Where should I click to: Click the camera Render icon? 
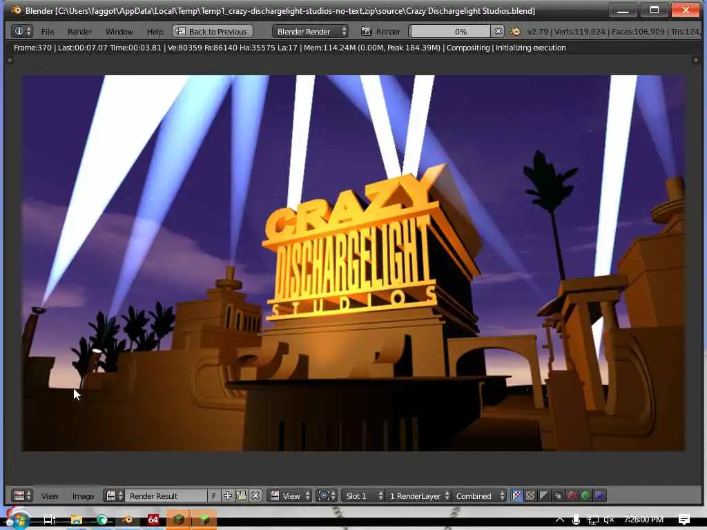pos(366,31)
